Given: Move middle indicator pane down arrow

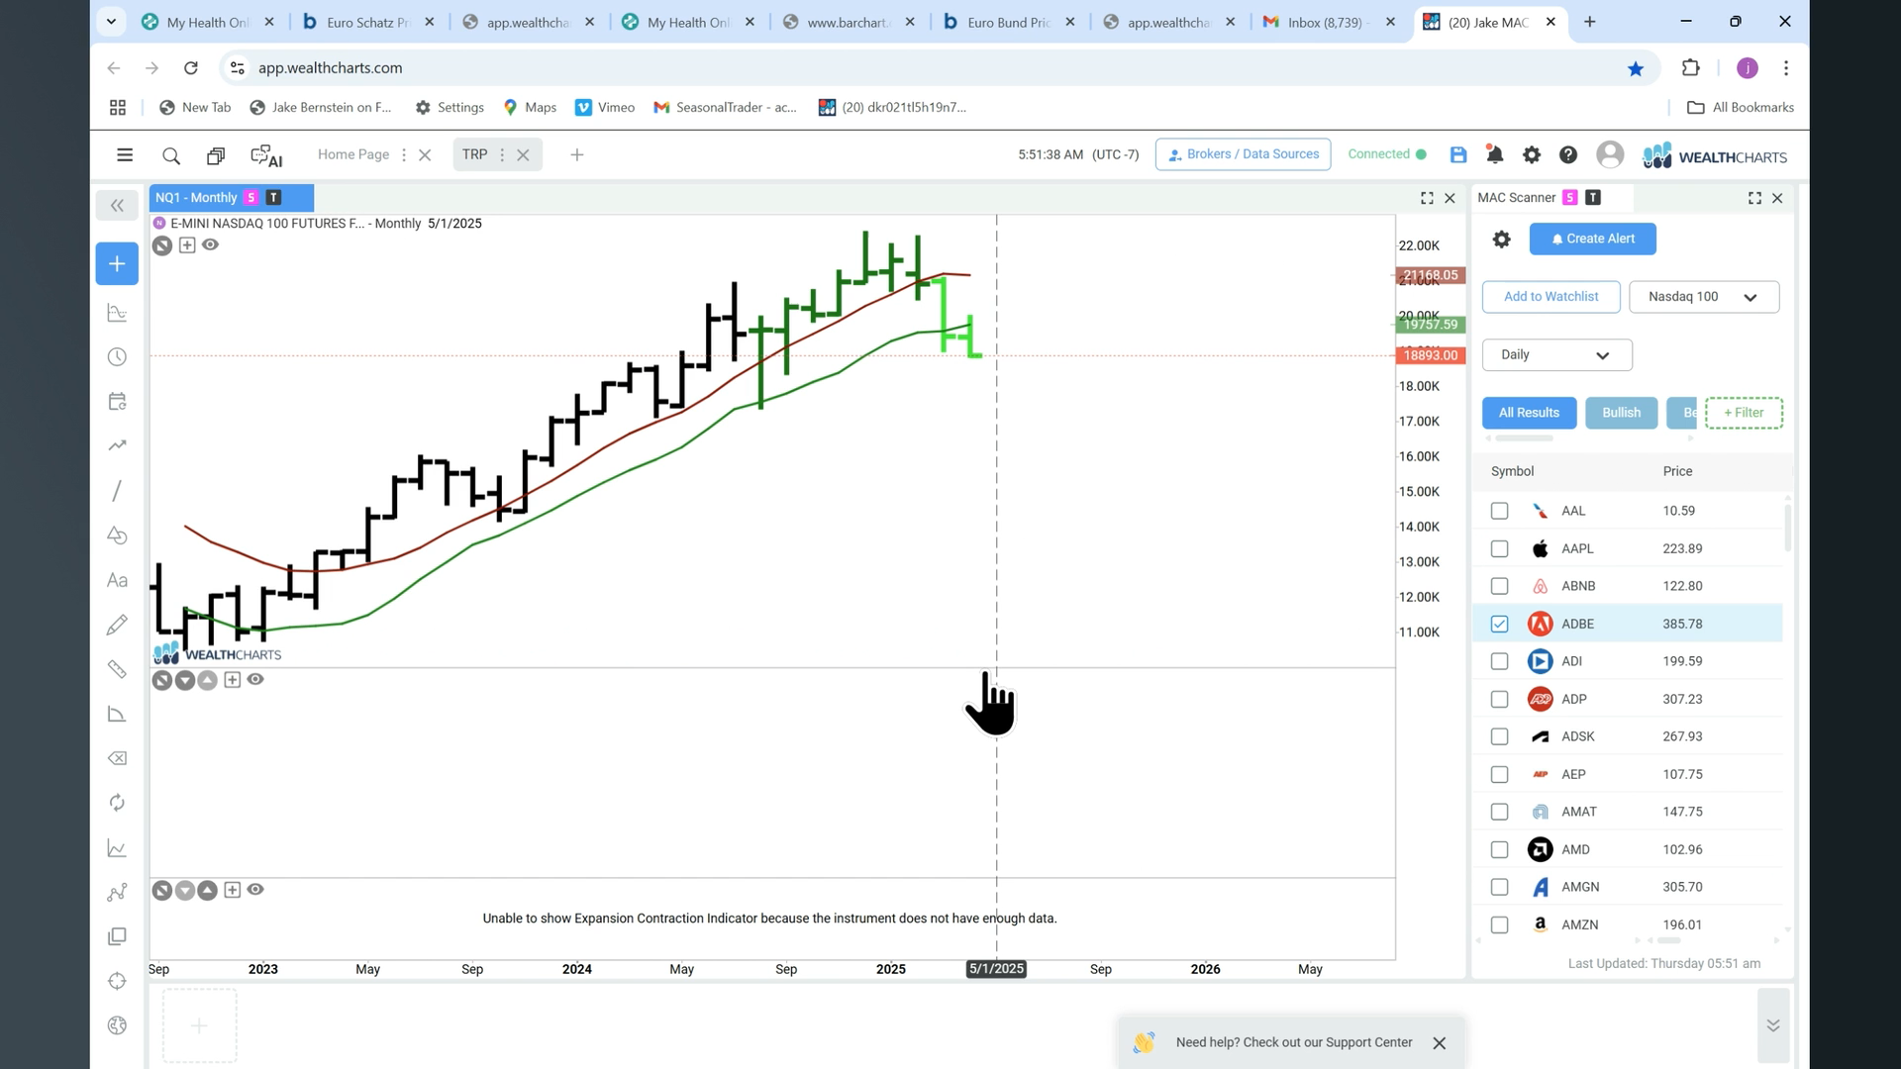Looking at the screenshot, I should pos(185,680).
